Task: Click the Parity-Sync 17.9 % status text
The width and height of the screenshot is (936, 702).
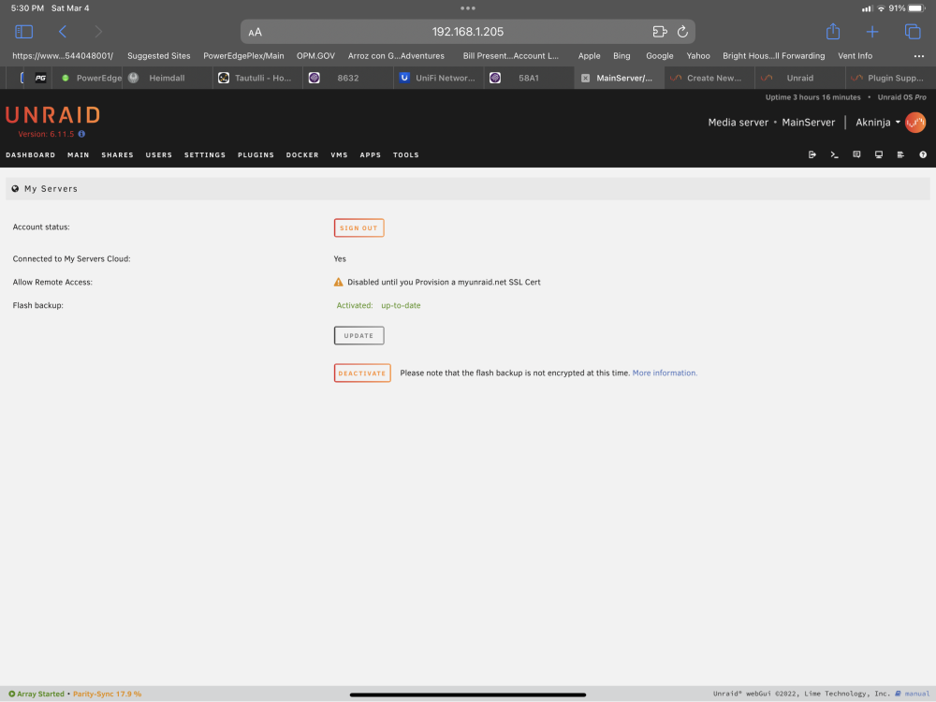Action: (x=108, y=694)
